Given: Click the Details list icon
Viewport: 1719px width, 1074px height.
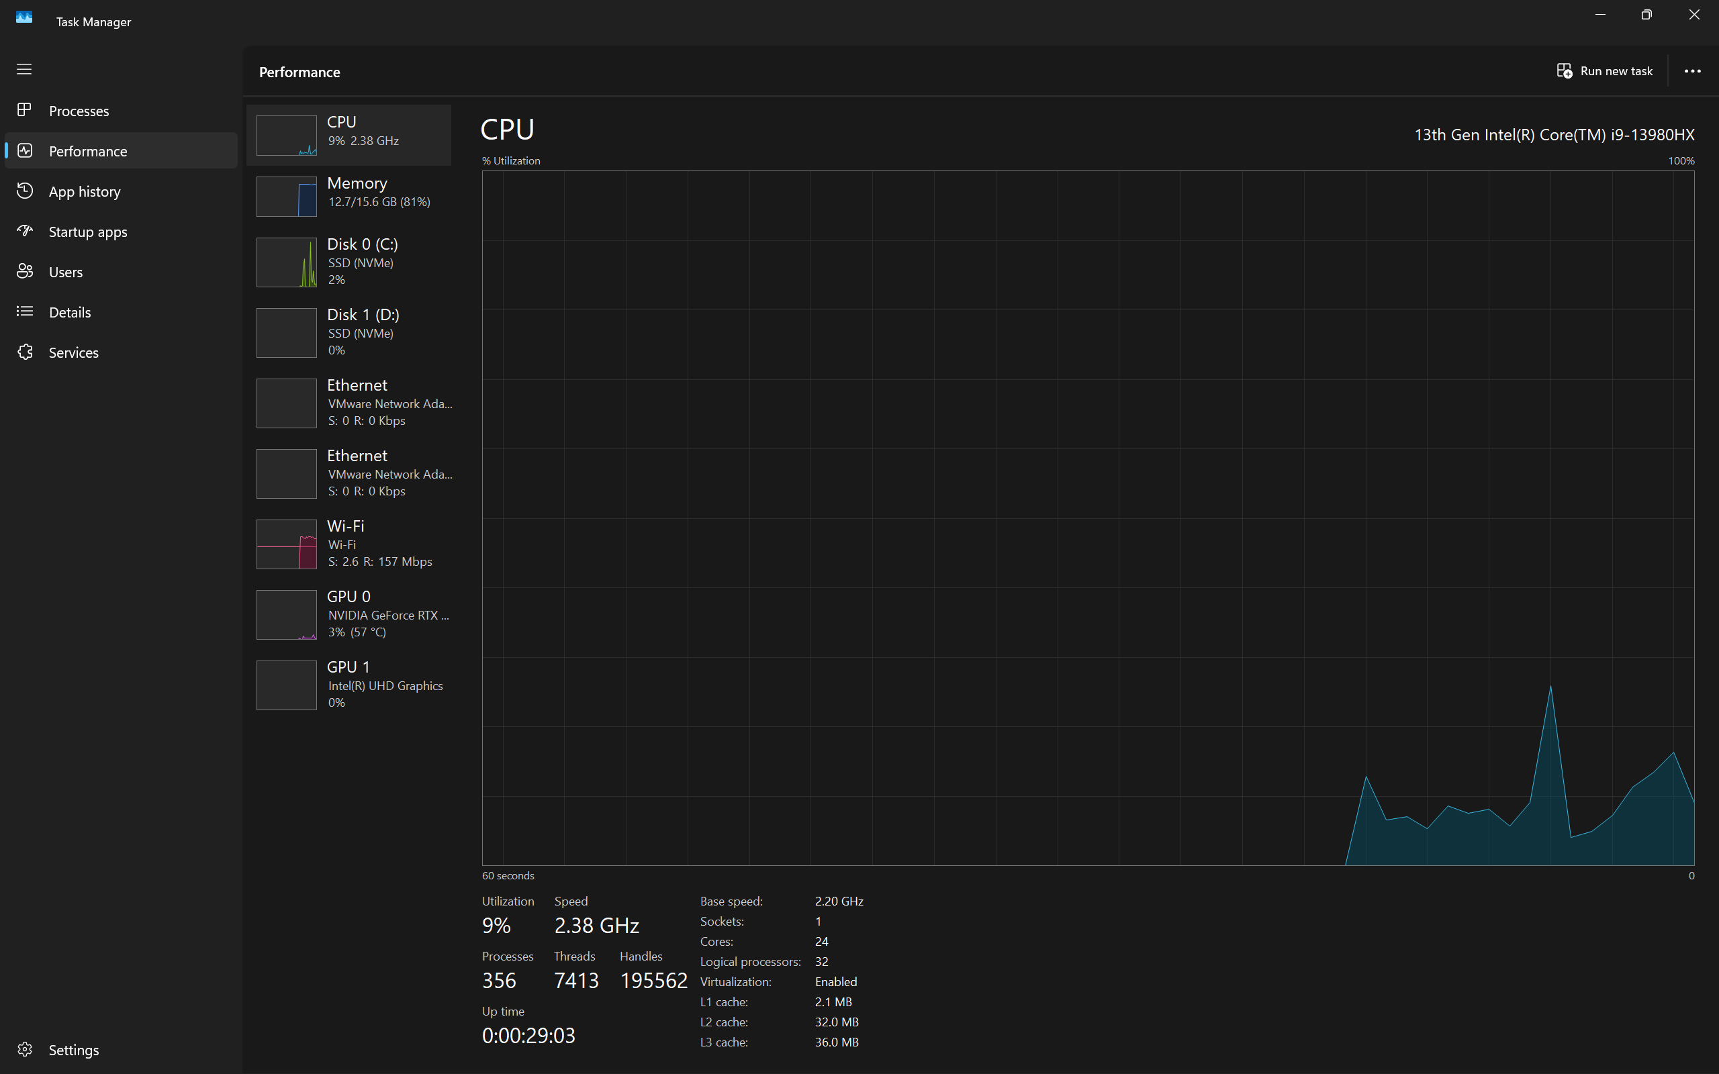Looking at the screenshot, I should (25, 311).
